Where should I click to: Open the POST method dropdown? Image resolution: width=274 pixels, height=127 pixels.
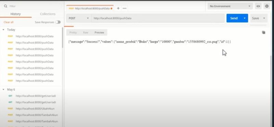79,18
